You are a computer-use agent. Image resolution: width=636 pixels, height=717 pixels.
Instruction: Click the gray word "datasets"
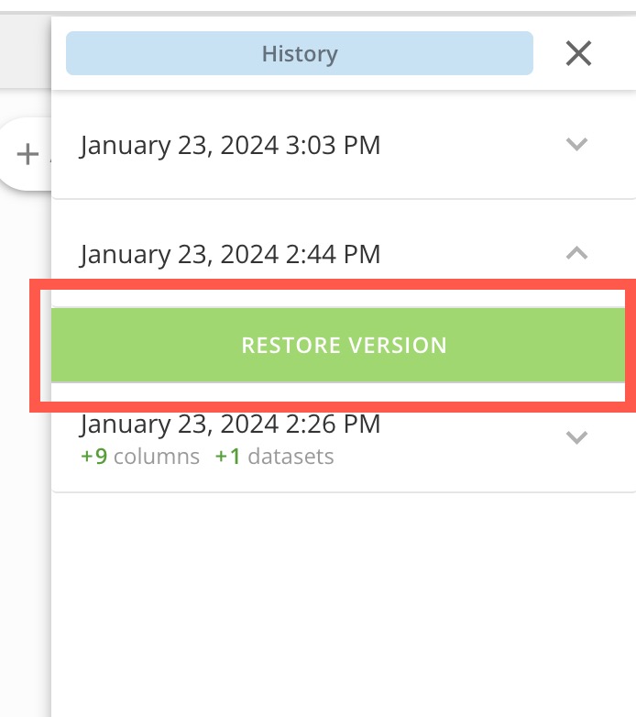coord(291,457)
